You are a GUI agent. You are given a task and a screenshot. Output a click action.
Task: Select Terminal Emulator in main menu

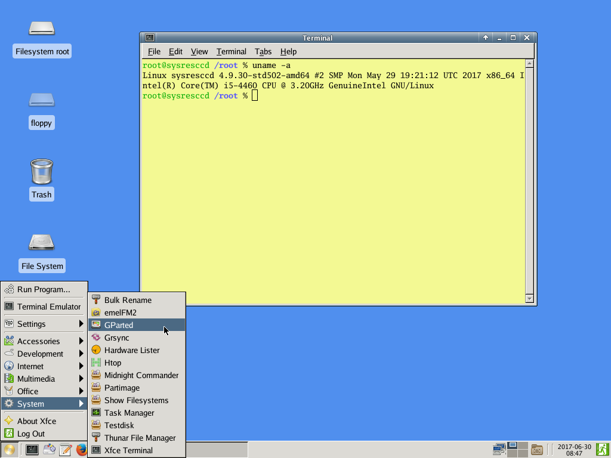[x=44, y=307]
